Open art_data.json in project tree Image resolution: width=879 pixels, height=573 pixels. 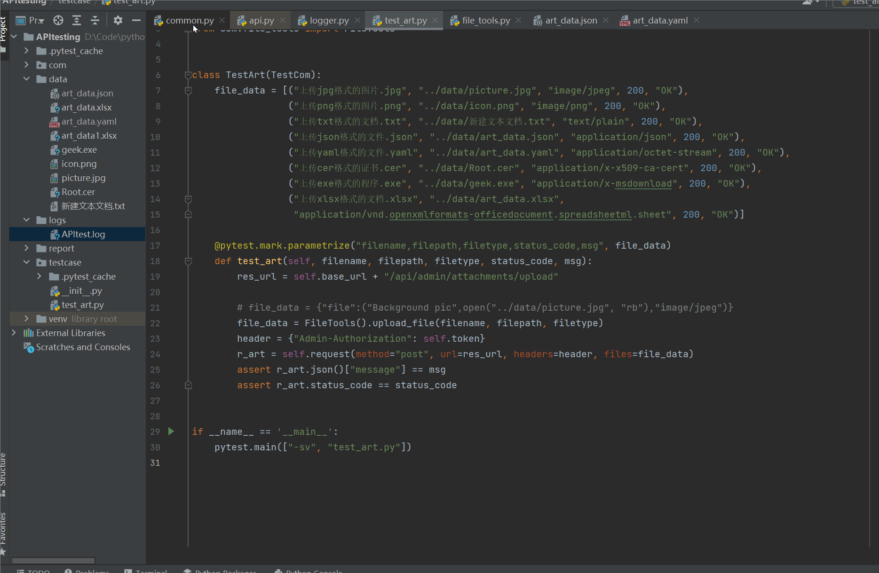[x=87, y=93]
